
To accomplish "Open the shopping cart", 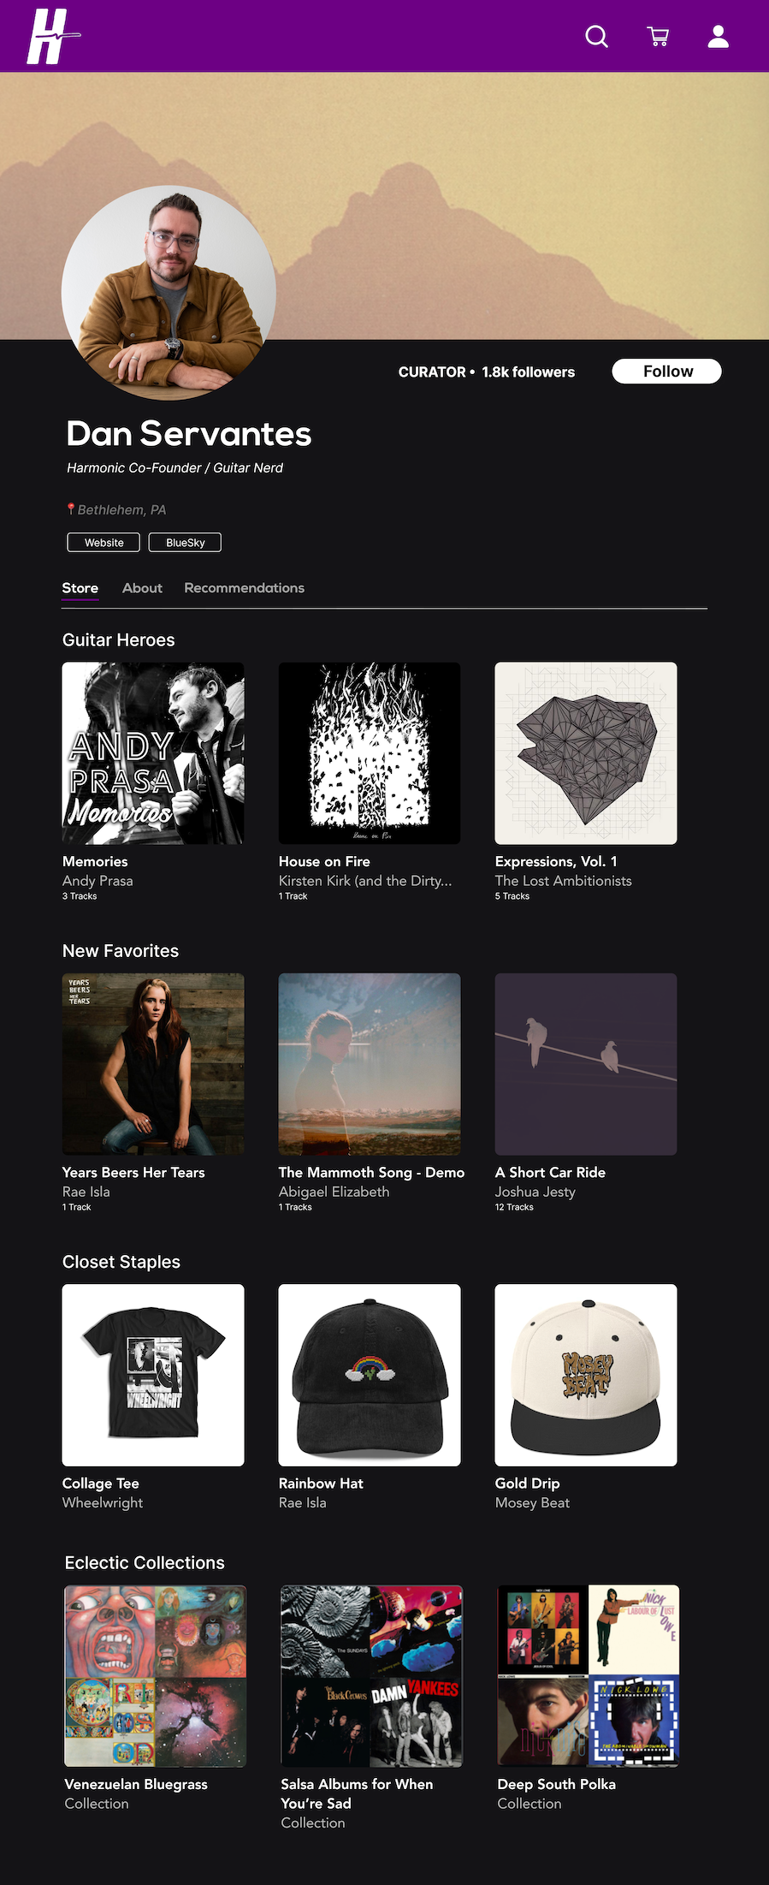I will (x=658, y=37).
